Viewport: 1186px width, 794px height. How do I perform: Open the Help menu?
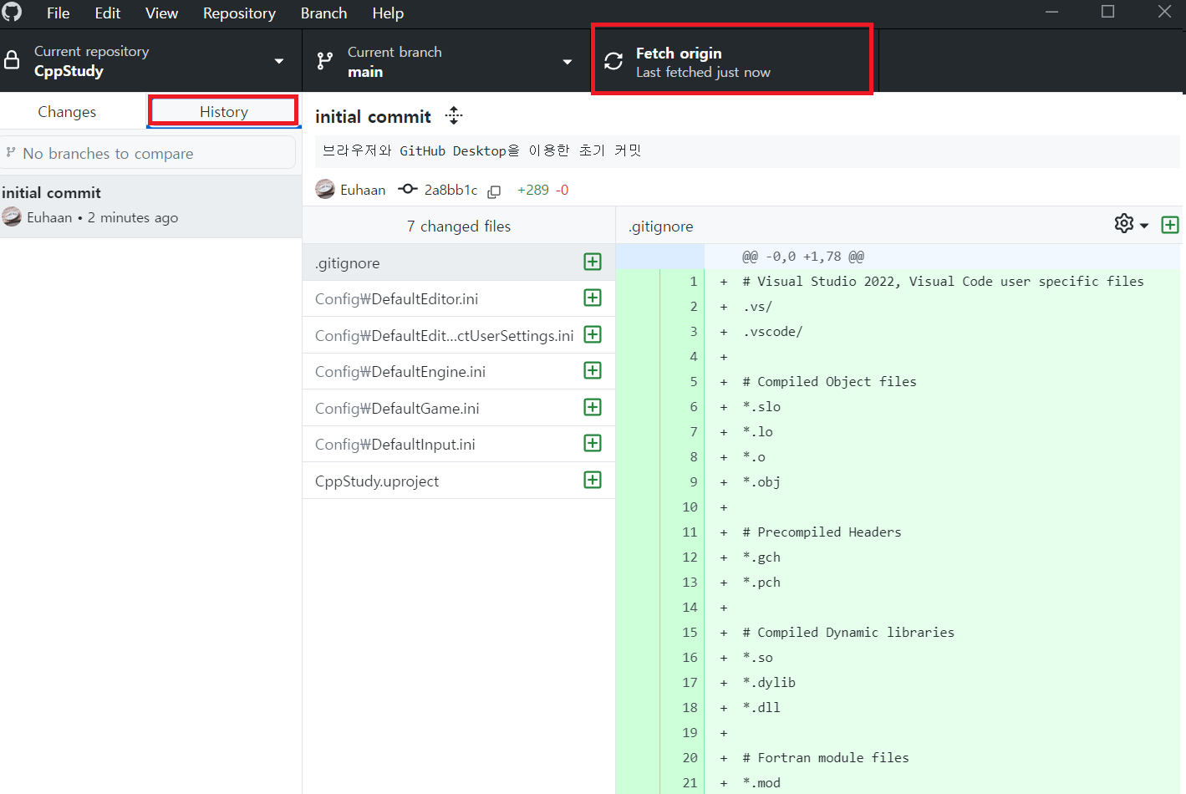pyautogui.click(x=388, y=13)
